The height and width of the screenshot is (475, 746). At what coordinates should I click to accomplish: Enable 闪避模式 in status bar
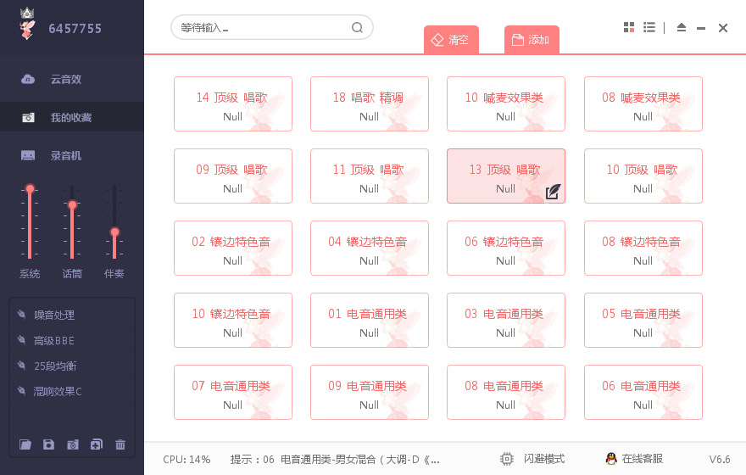(533, 459)
